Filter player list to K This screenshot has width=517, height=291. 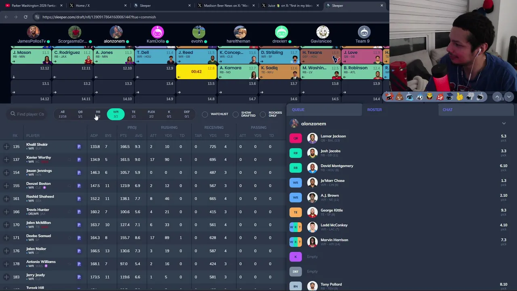[169, 114]
